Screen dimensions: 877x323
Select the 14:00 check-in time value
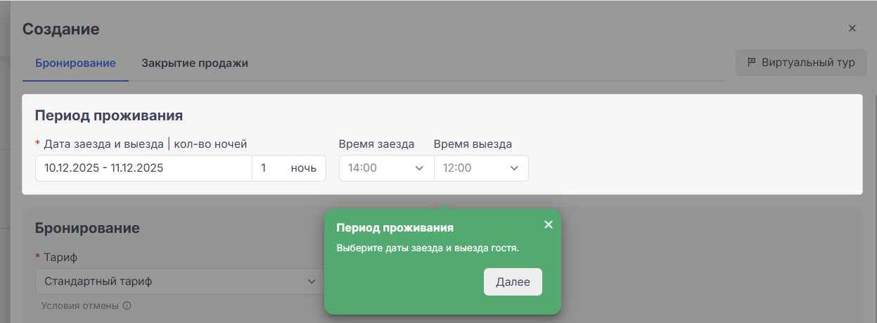363,168
